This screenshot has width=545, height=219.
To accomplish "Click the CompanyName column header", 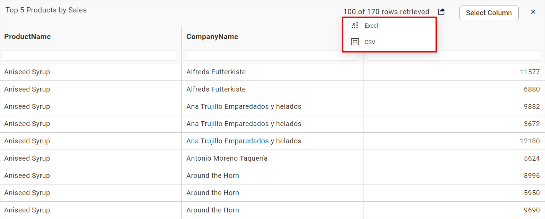I will click(x=212, y=36).
